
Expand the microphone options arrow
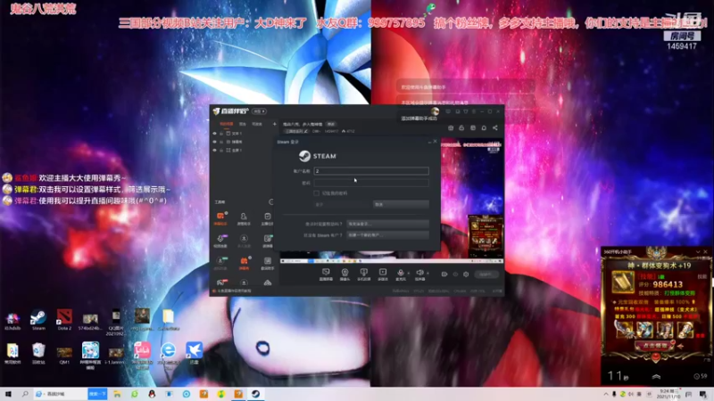point(409,274)
